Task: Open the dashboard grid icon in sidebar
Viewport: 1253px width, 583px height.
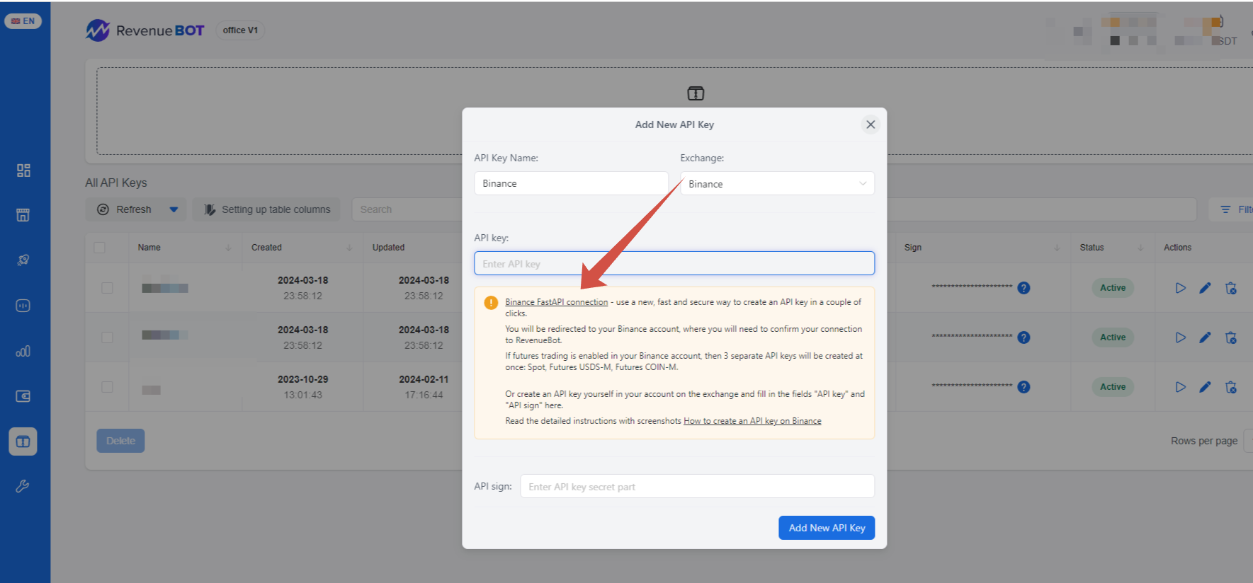Action: [x=23, y=171]
